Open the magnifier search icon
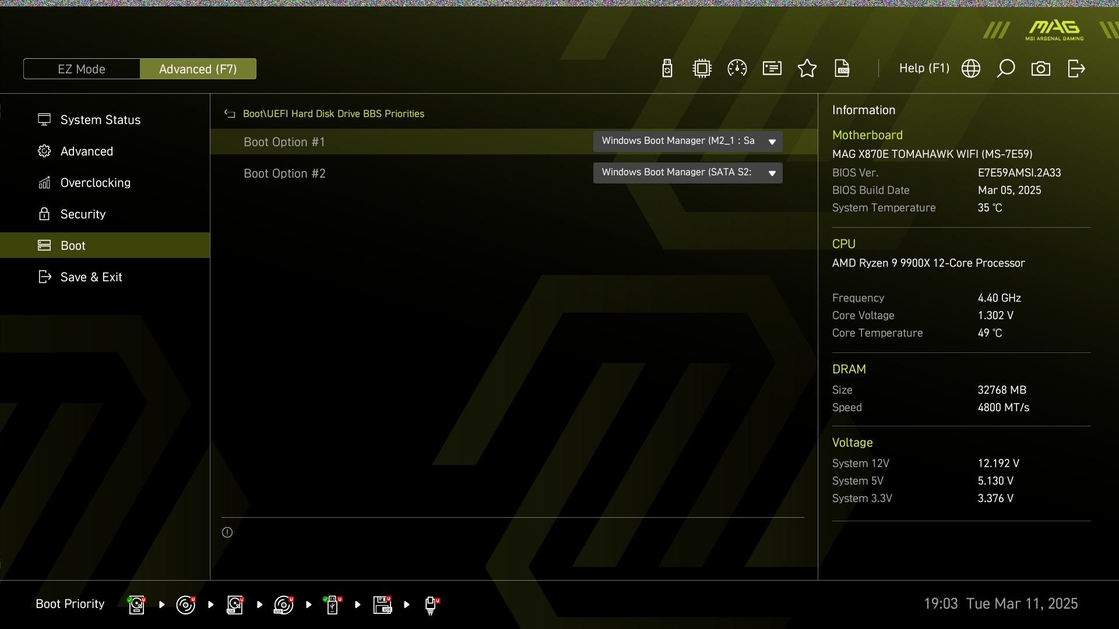 [x=1006, y=69]
